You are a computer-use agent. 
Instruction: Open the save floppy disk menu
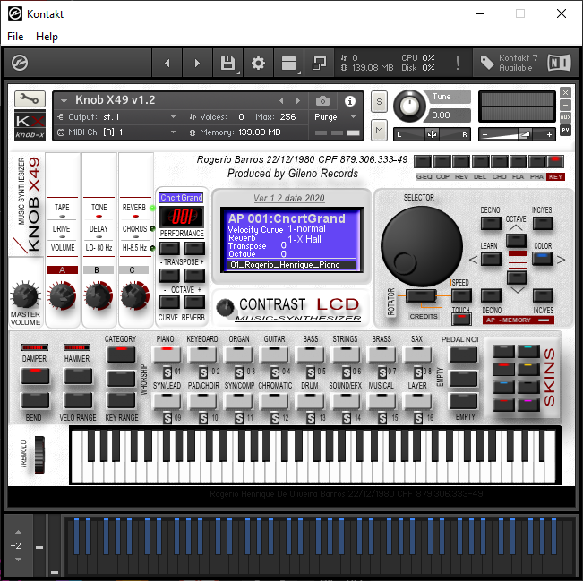(227, 63)
